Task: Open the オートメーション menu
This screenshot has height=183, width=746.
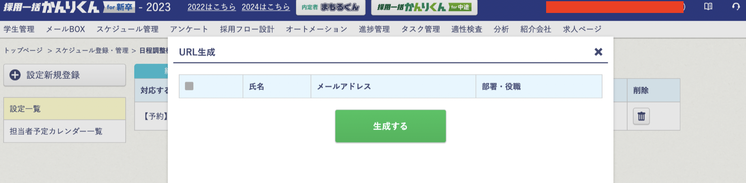Action: pos(316,29)
